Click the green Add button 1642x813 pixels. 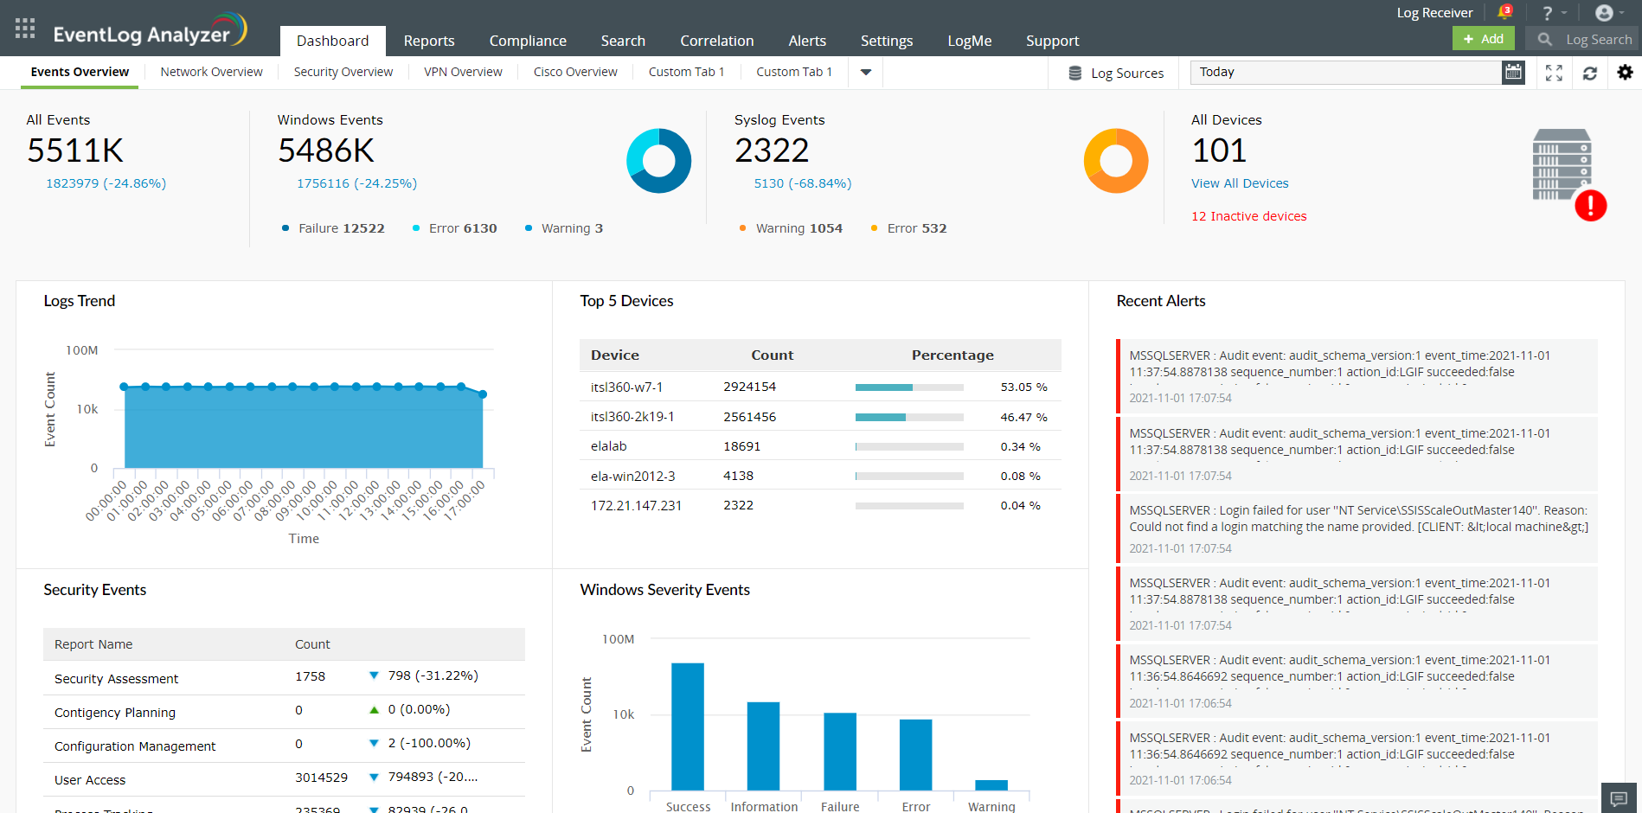1483,39
